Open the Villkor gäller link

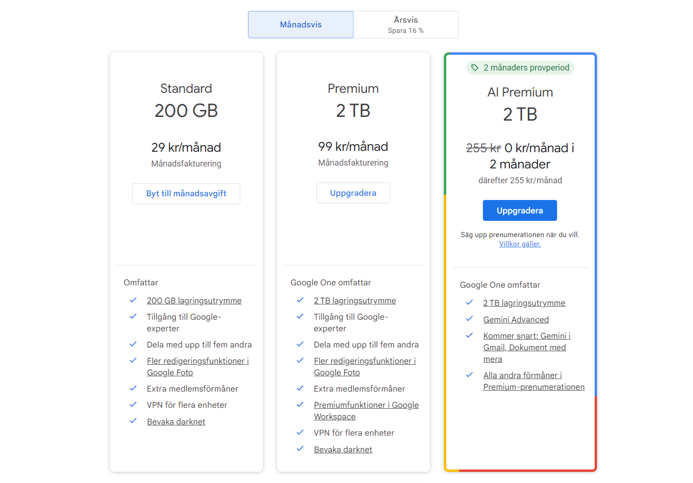pyautogui.click(x=520, y=244)
